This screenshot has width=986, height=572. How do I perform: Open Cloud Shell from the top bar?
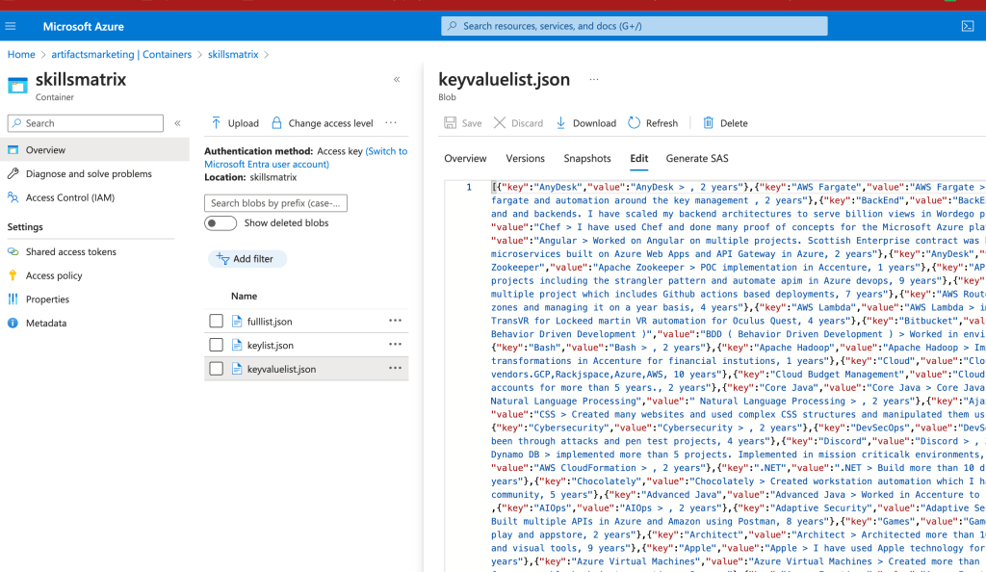click(968, 26)
